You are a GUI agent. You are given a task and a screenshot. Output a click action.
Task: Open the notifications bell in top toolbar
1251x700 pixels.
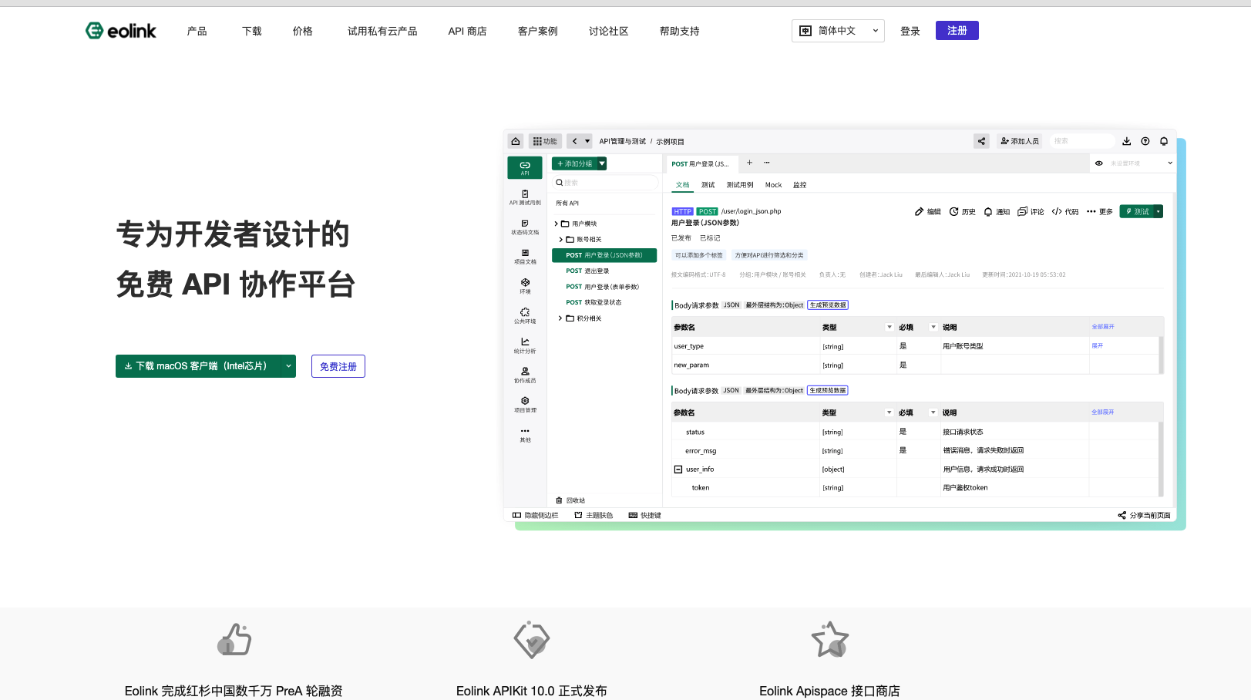coord(1164,141)
